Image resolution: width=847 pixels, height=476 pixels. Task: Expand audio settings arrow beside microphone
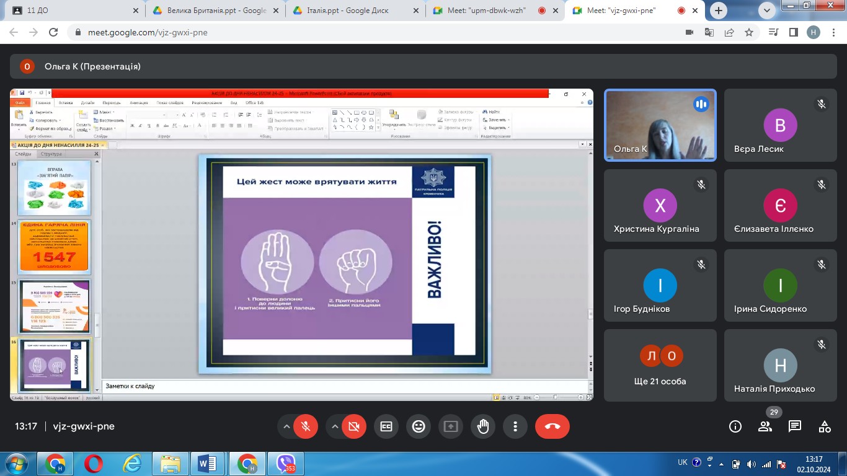[x=286, y=426]
